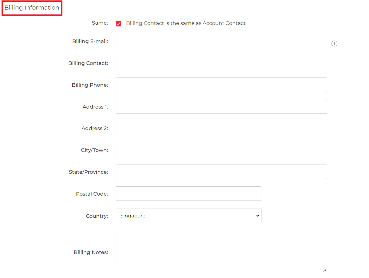Screen dimensions: 369x278
Task: Click the 'State/Province:' label
Action: (x=88, y=172)
